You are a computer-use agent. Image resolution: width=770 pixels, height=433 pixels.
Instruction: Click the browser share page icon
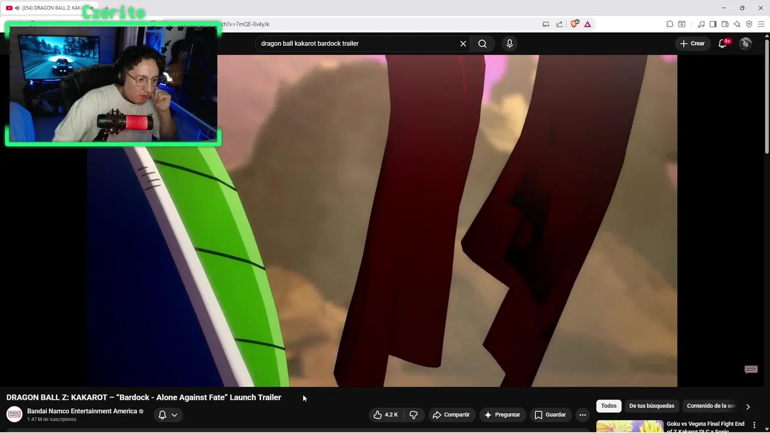click(x=559, y=24)
